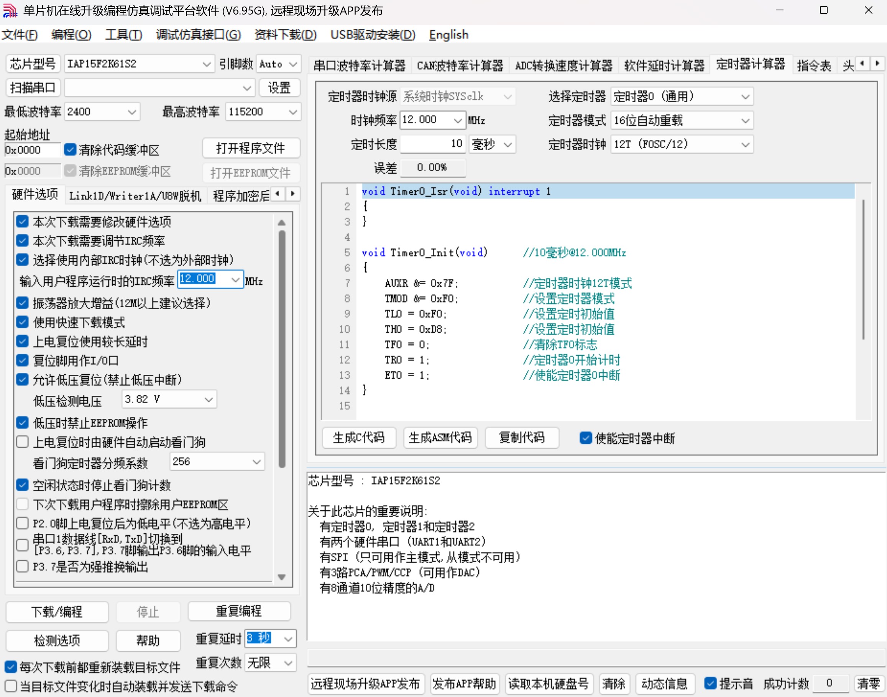Click the app logo icon in title bar
Viewport: 887px width, 697px height.
click(10, 10)
